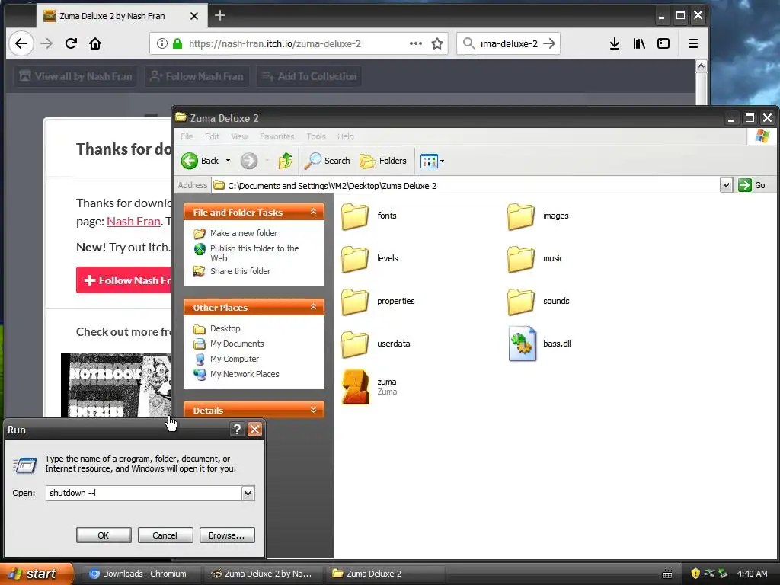Click Browse in the Run dialog
The height and width of the screenshot is (585, 780).
pyautogui.click(x=227, y=535)
